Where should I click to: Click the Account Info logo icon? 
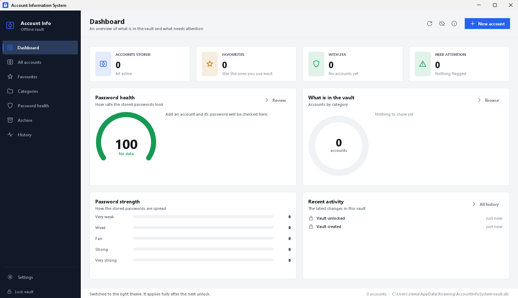coord(10,26)
